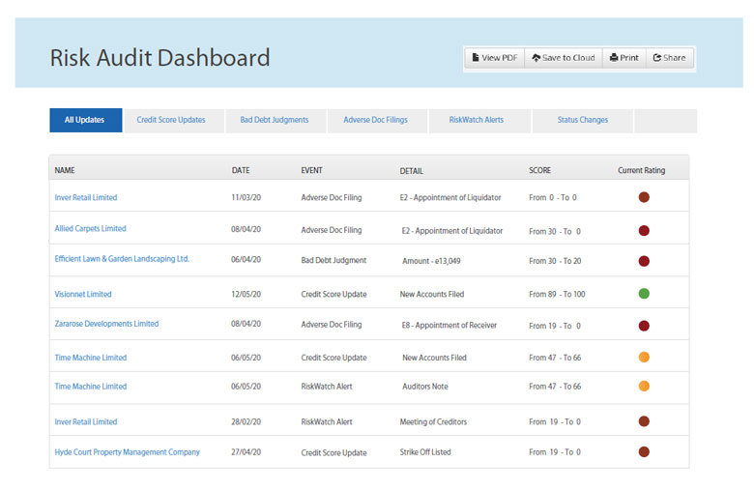Click the Meeting of Creditors detail
This screenshot has height=490, width=754.
coord(433,421)
